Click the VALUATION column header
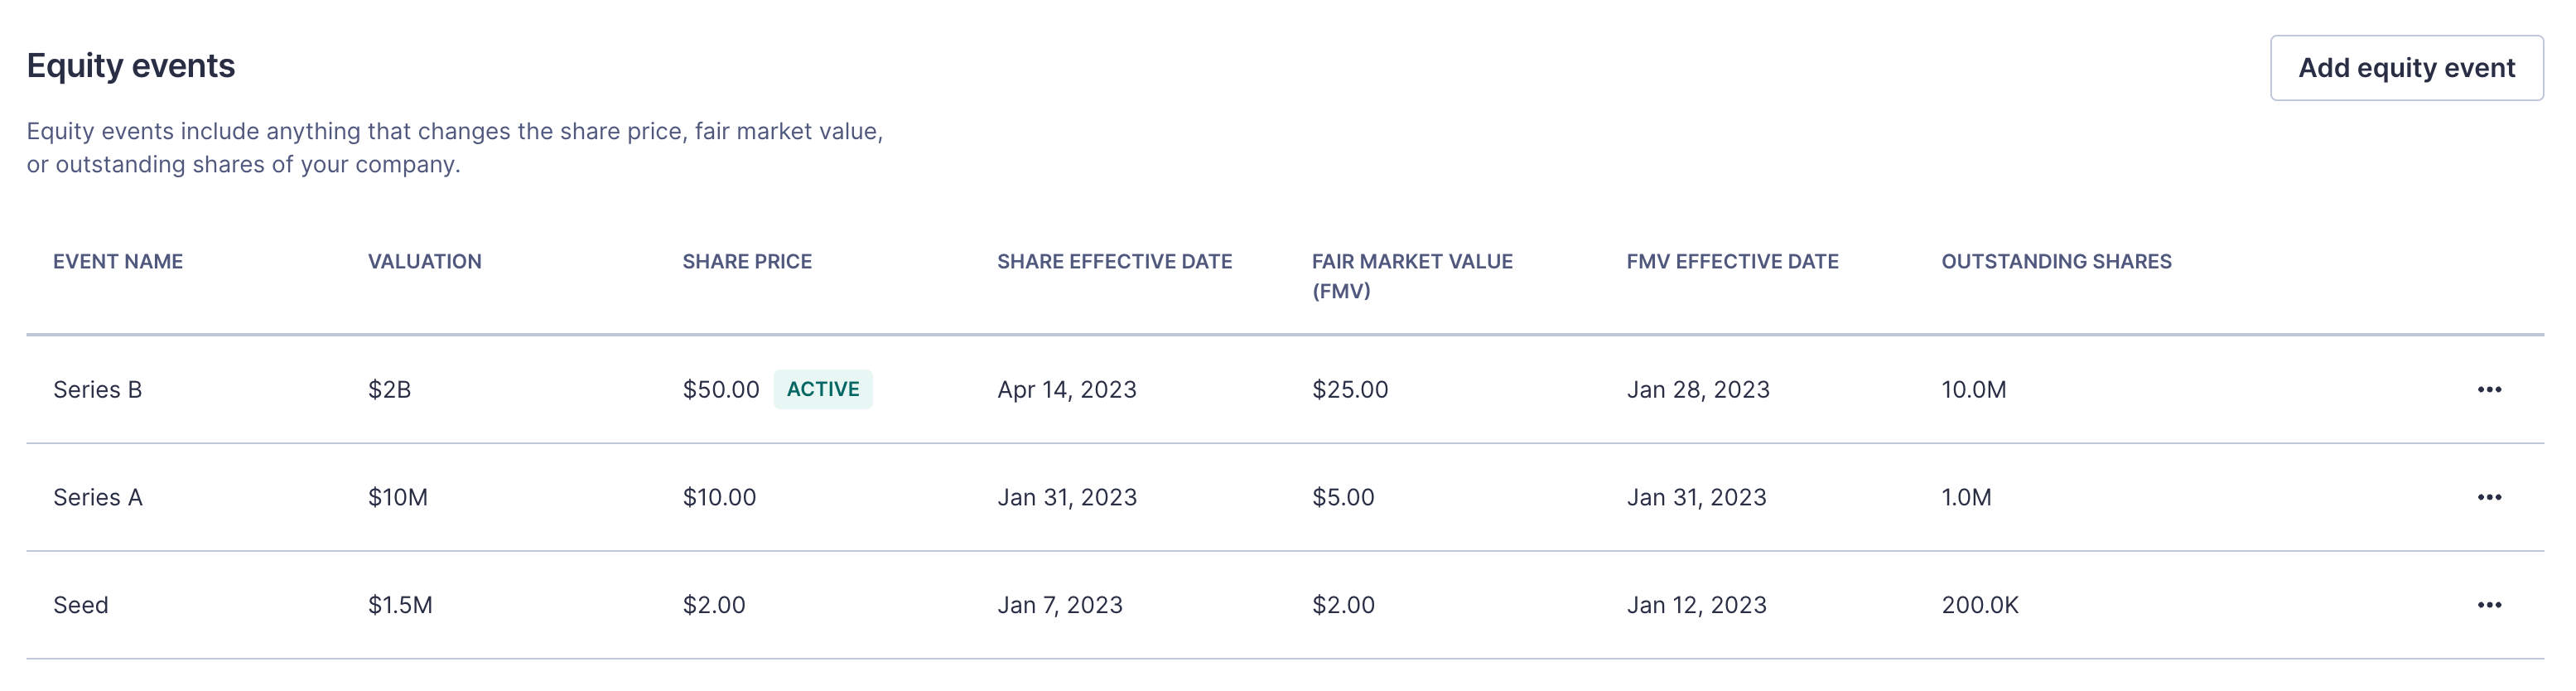Image resolution: width=2576 pixels, height=691 pixels. 424,261
